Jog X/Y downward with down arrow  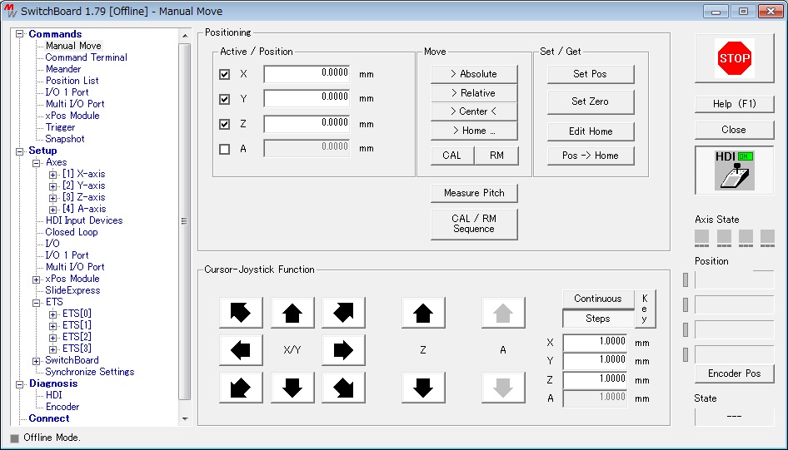(x=292, y=388)
